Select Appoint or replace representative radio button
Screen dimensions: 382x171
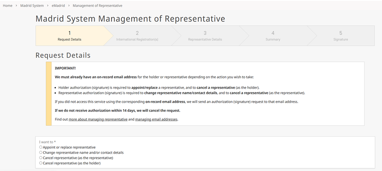tap(41, 147)
